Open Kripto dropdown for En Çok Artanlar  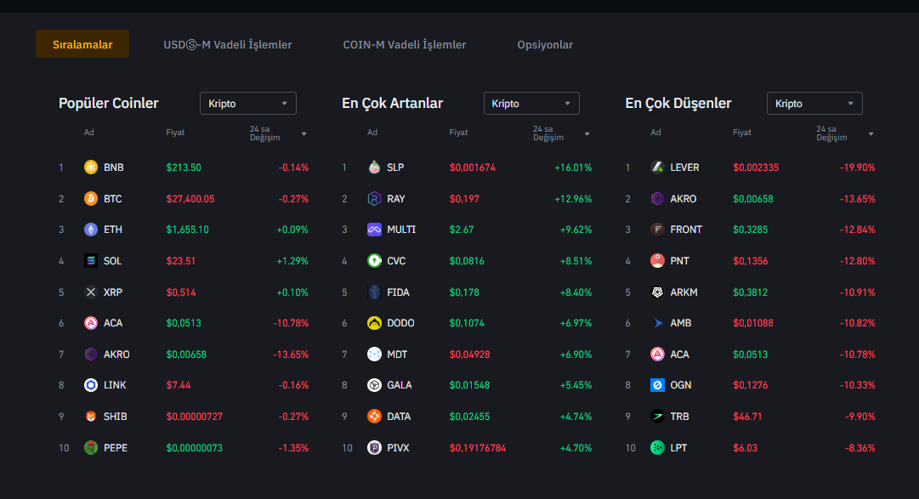click(x=531, y=104)
